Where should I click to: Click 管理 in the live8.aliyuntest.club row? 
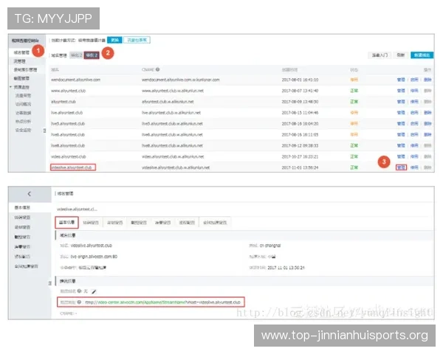coord(401,145)
